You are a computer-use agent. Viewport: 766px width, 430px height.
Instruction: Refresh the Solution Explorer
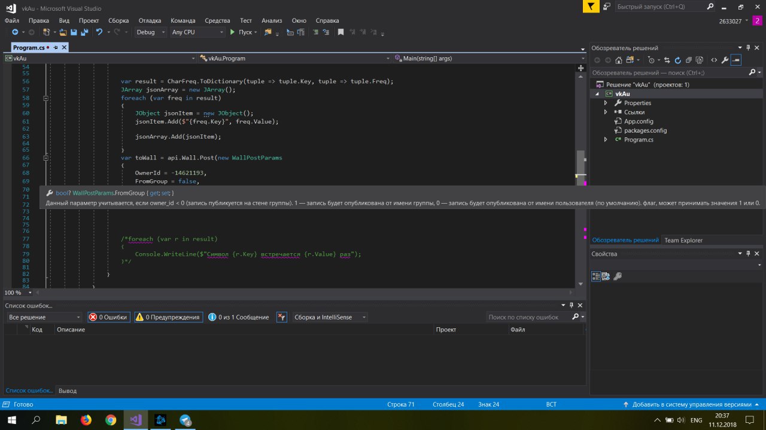(x=678, y=60)
